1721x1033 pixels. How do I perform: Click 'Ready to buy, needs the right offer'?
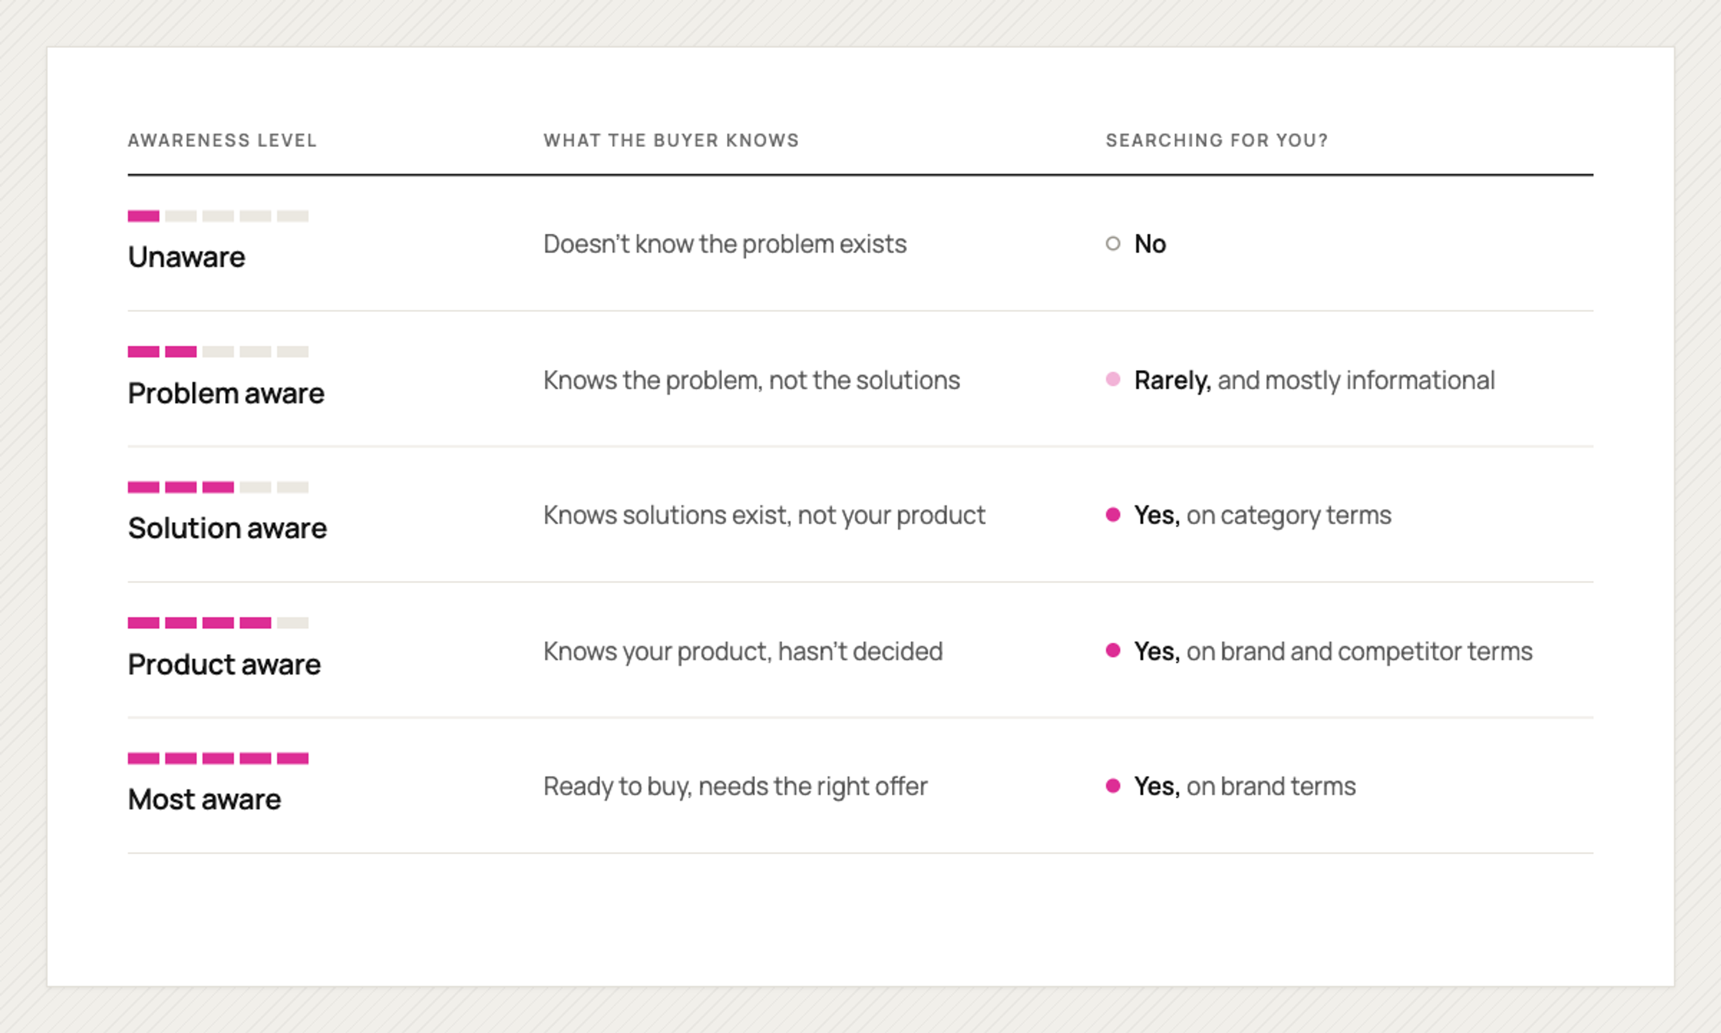[x=735, y=786]
